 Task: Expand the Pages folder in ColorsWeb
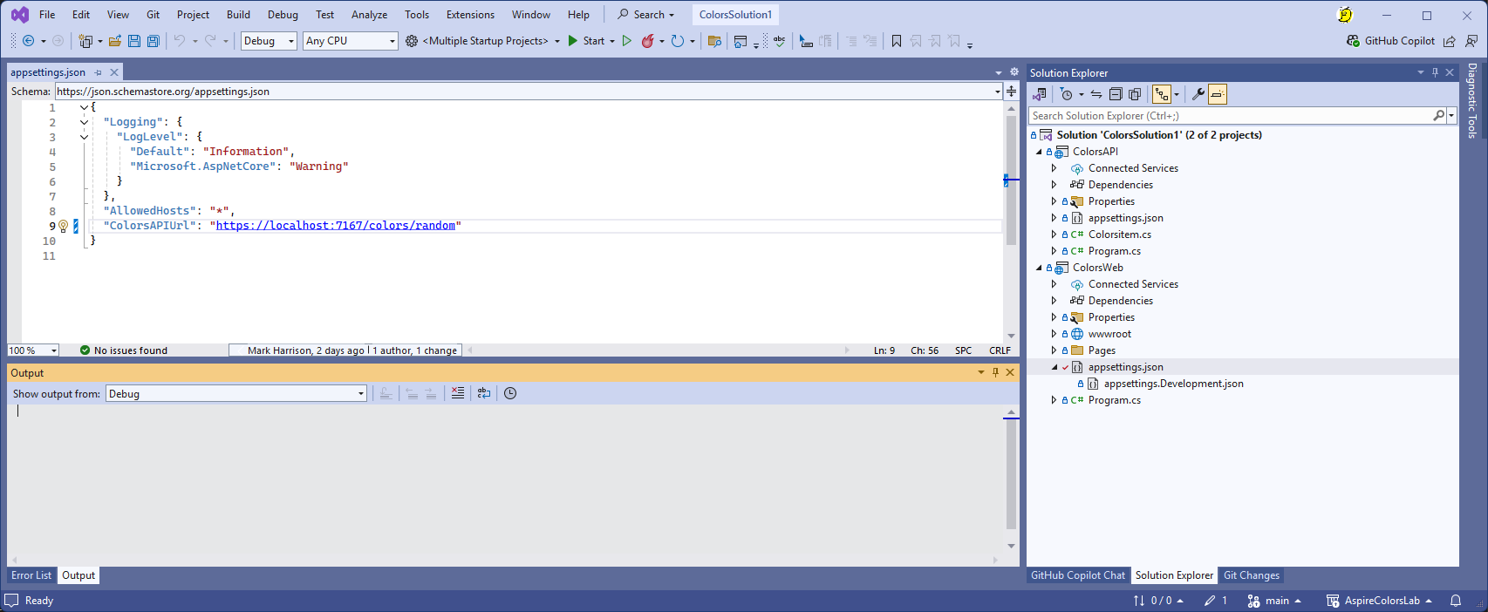1054,350
